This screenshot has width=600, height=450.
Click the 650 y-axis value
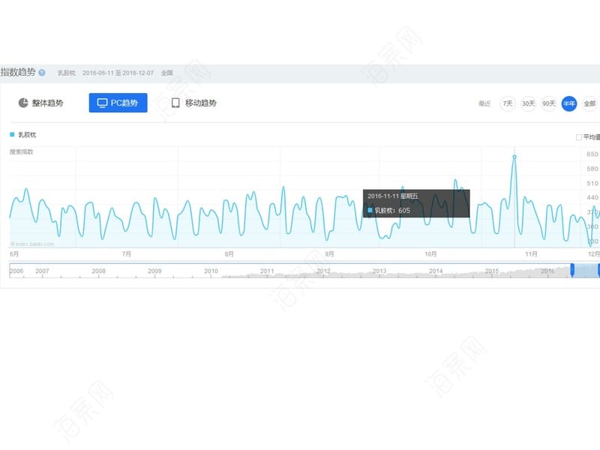click(x=592, y=154)
